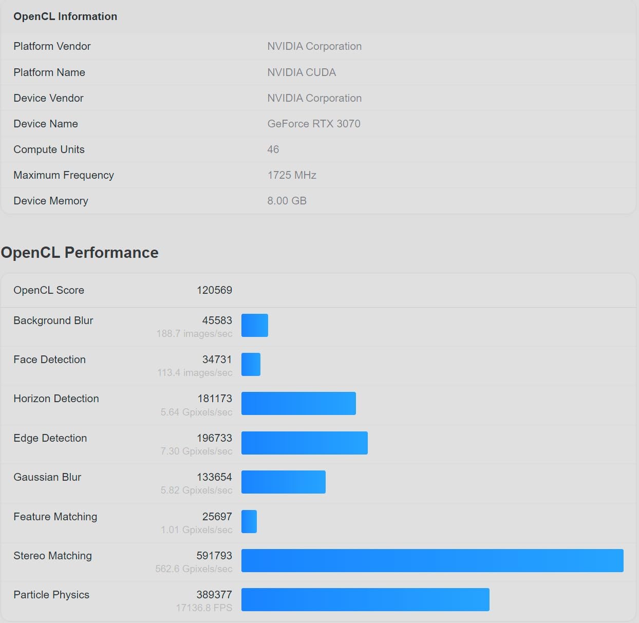The height and width of the screenshot is (623, 639).
Task: Select the NVIDIA CUDA platform name
Action: [x=302, y=72]
